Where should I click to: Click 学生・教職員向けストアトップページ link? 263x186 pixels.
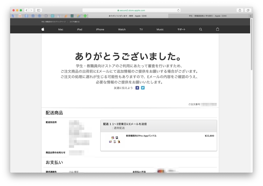click(x=53, y=22)
